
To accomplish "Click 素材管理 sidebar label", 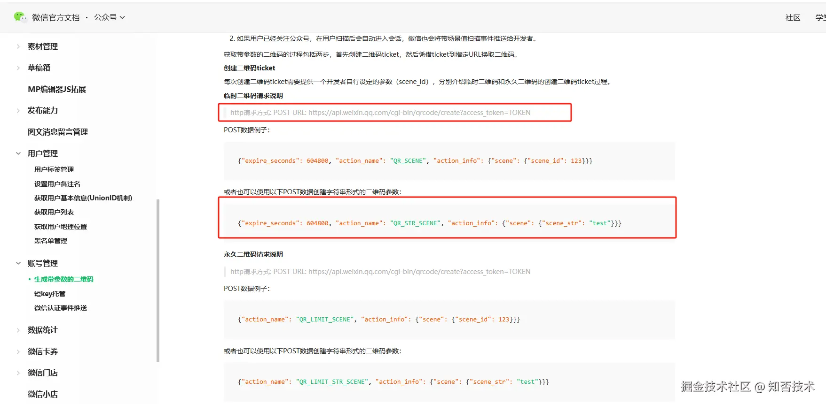I will click(x=43, y=46).
